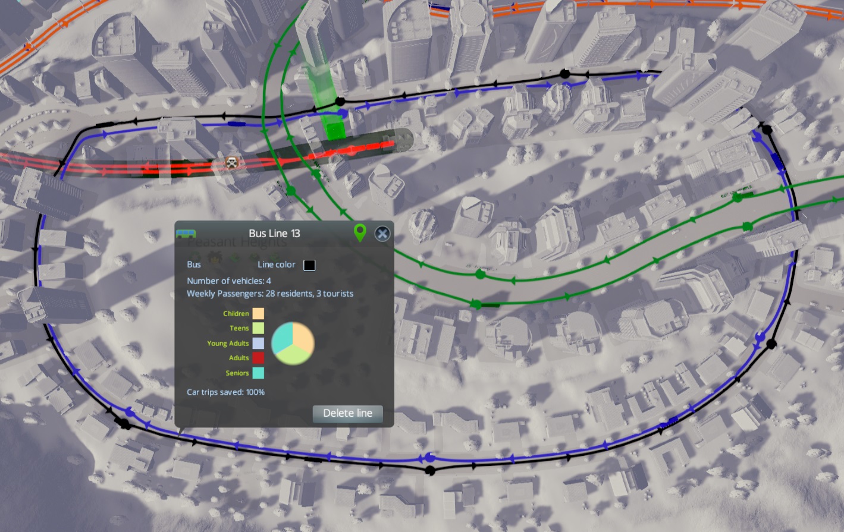
Task: Click the Bus Line 13 title field
Action: pyautogui.click(x=274, y=234)
